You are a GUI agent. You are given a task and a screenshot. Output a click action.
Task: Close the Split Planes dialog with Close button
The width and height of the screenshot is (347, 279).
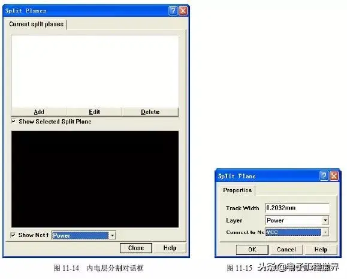[136, 248]
